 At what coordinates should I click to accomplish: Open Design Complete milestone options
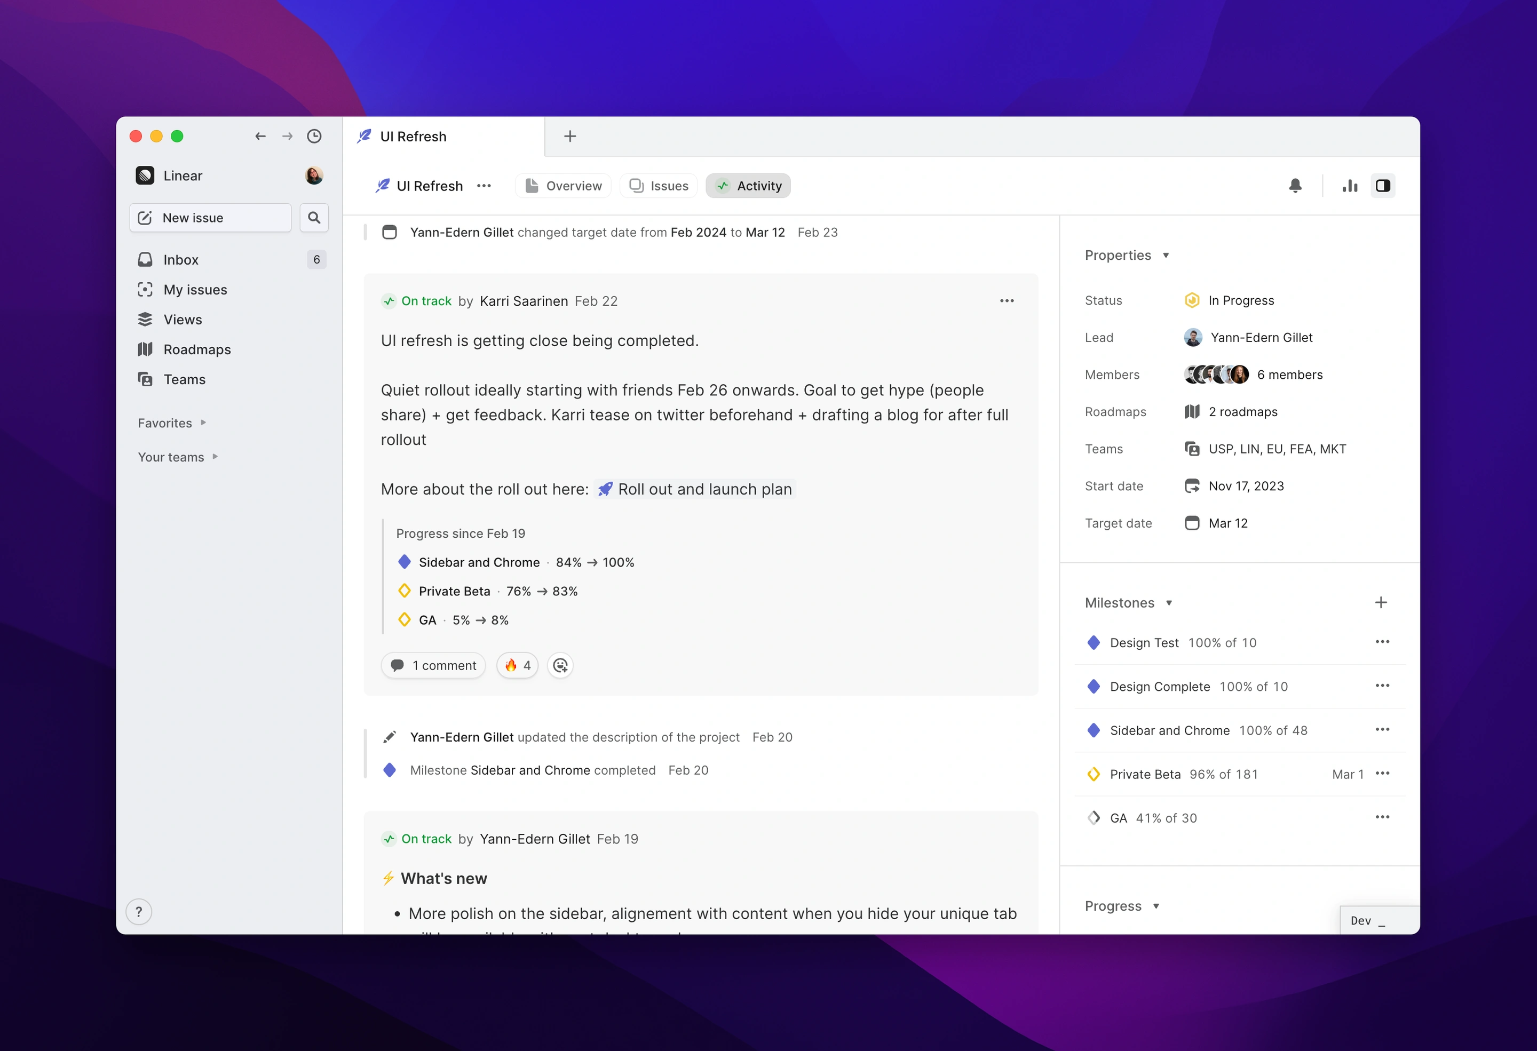pos(1383,686)
